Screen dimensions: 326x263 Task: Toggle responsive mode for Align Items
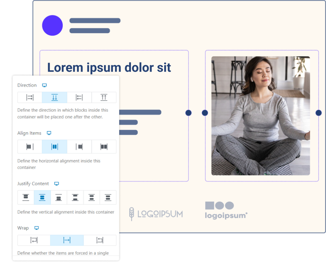point(49,133)
